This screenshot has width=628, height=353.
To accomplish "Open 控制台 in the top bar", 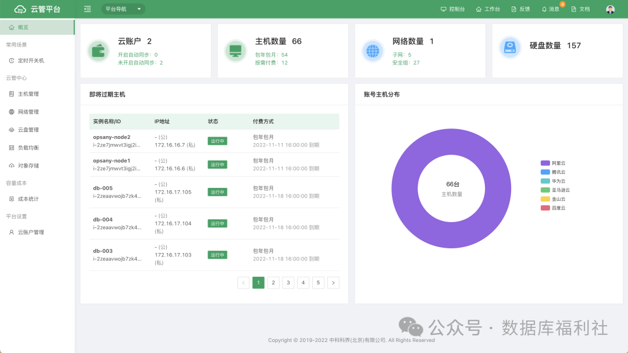I will (452, 9).
